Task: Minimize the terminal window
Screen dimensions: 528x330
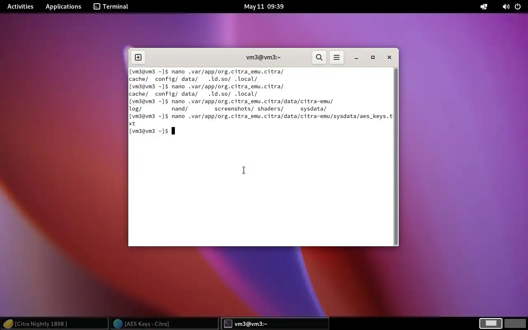Action: pyautogui.click(x=356, y=57)
